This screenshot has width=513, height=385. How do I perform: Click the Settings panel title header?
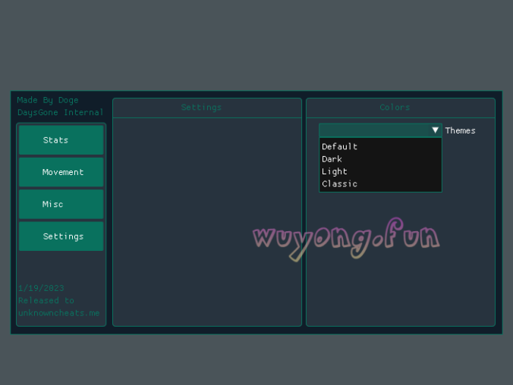tap(201, 108)
